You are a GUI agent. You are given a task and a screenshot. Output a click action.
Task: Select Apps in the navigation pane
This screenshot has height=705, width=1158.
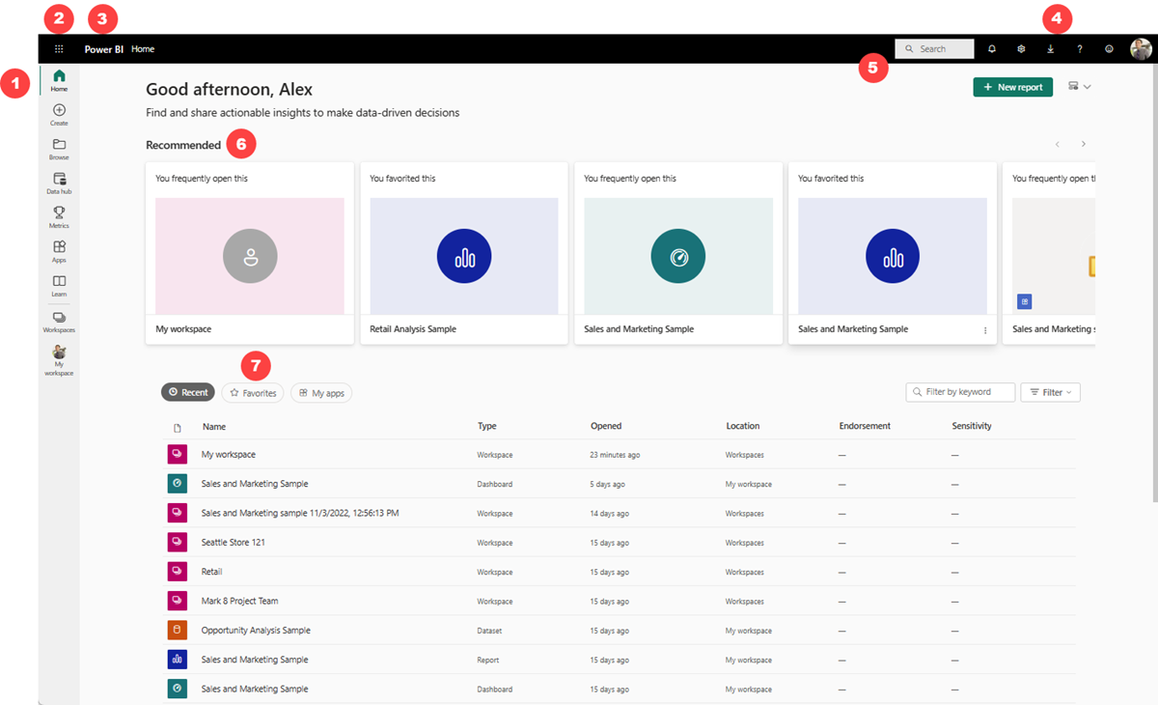click(59, 252)
